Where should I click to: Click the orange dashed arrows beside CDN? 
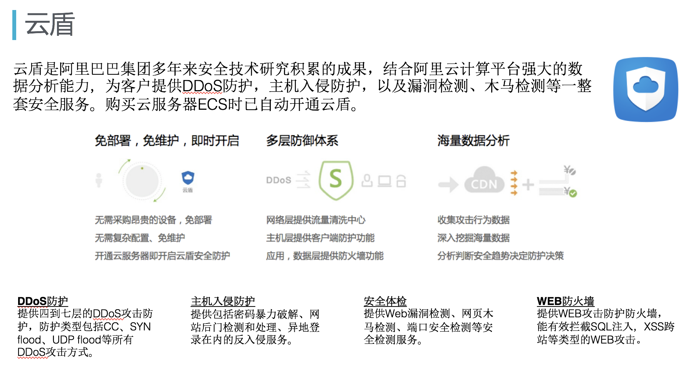coord(513,183)
